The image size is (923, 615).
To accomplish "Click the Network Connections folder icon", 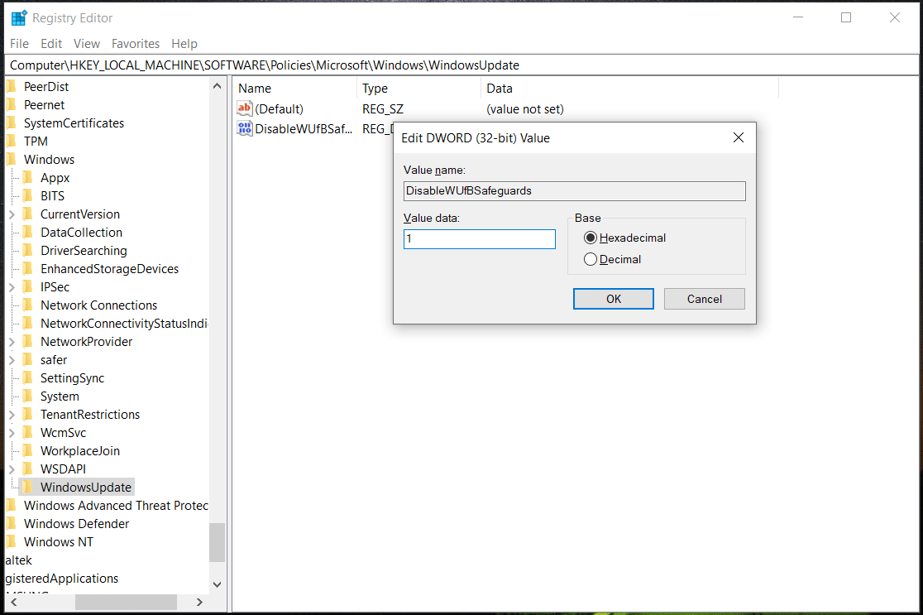I will click(x=27, y=305).
